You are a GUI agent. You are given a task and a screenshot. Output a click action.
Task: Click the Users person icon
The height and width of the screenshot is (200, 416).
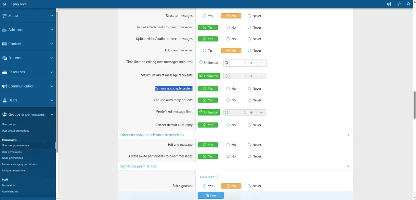[x=5, y=100]
